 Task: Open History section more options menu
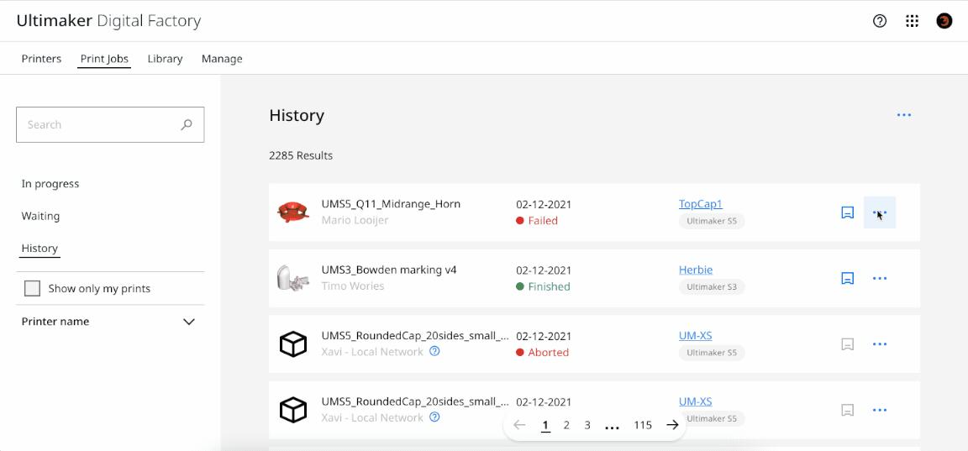pos(904,115)
